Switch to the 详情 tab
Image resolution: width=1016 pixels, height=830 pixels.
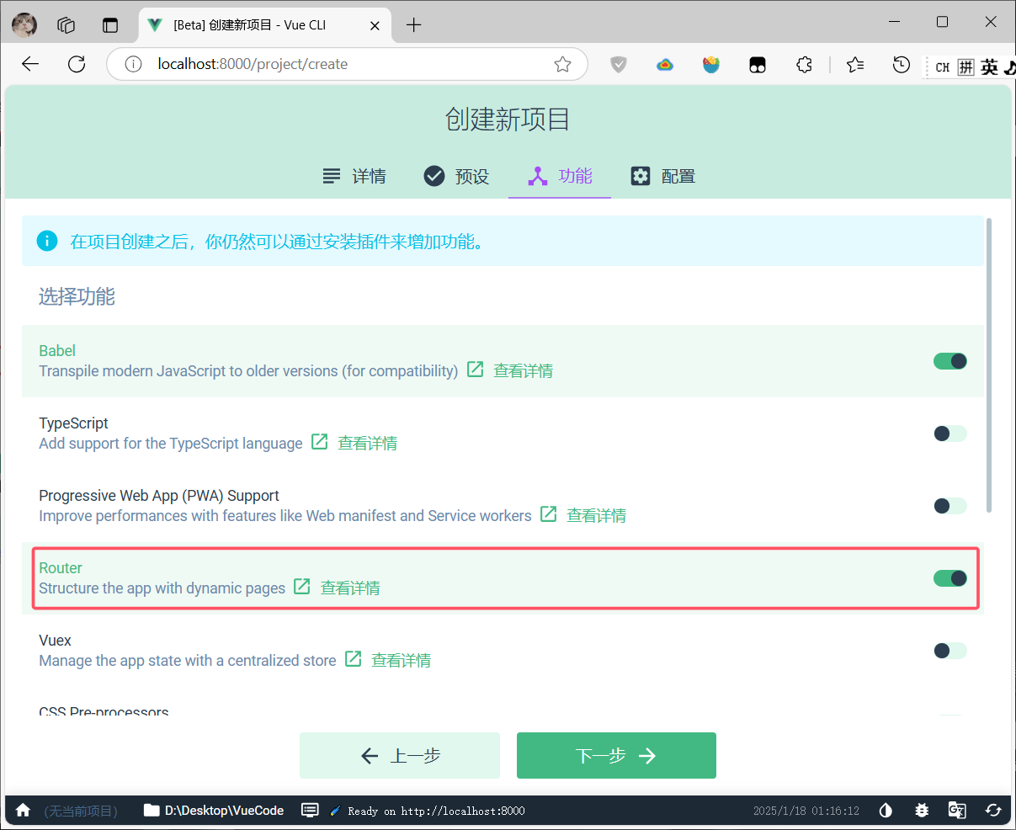354,176
